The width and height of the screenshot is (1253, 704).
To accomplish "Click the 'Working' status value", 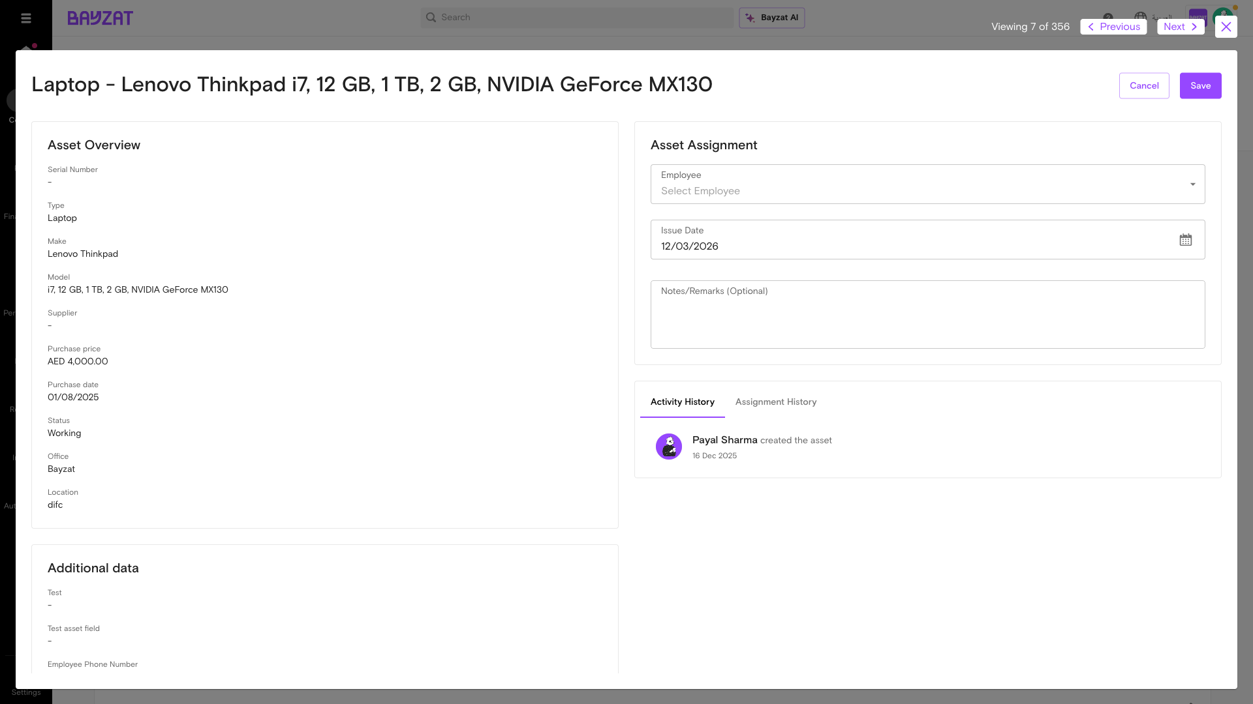I will click(x=64, y=433).
